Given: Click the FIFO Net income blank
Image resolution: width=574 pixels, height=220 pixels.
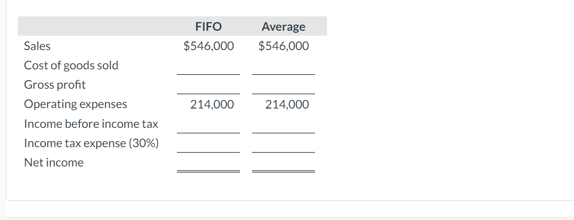Looking at the screenshot, I should coord(208,163).
